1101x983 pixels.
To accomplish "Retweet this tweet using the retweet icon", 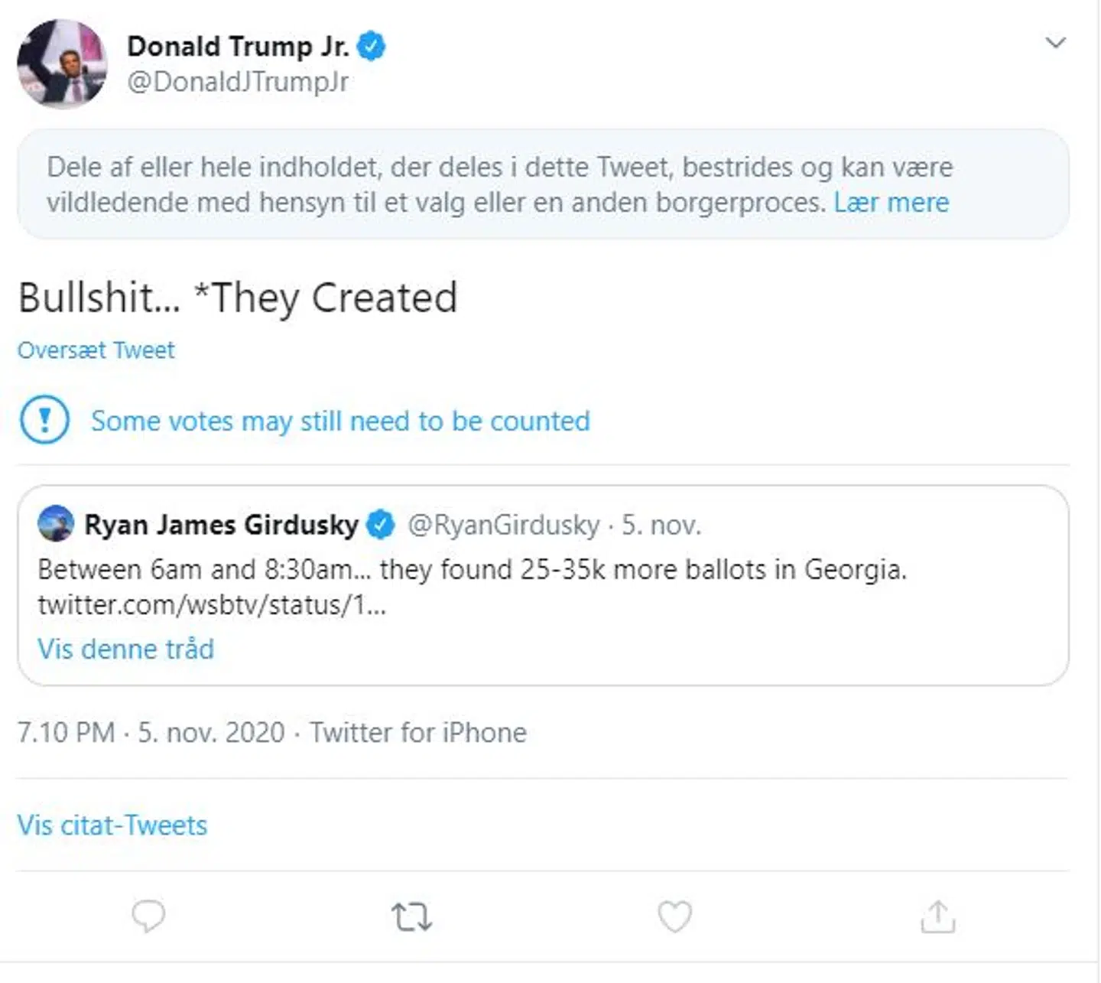I will (x=411, y=916).
